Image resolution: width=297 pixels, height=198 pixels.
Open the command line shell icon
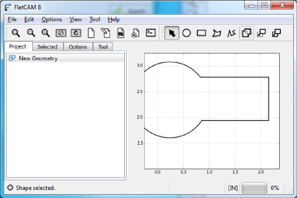coord(151,33)
